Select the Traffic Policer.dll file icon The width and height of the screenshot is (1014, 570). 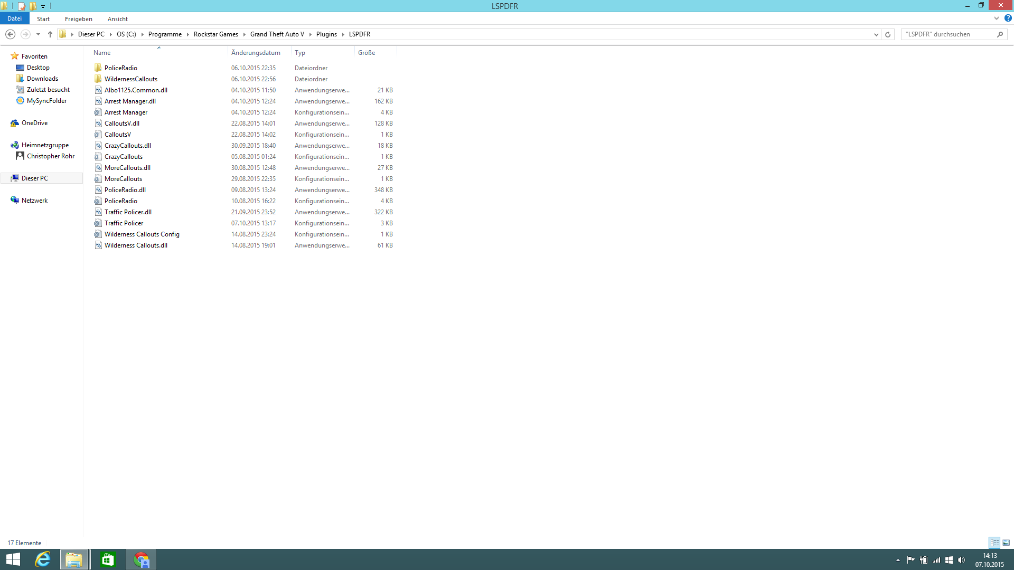[x=98, y=212]
